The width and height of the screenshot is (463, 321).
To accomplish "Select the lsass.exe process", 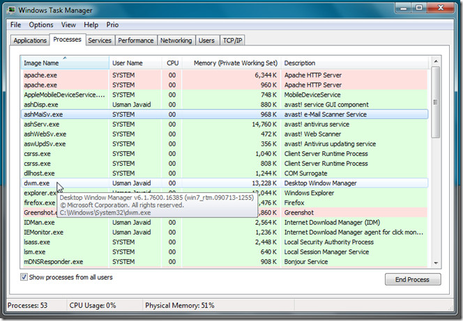I will coord(225,242).
